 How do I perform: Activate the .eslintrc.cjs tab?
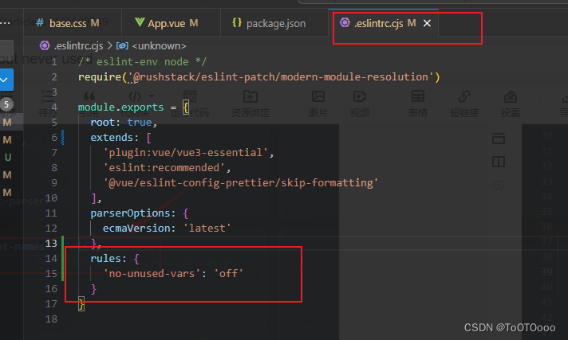click(378, 23)
